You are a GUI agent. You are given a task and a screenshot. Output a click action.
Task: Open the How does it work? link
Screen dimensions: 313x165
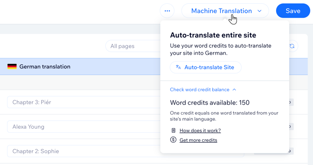[200, 130]
